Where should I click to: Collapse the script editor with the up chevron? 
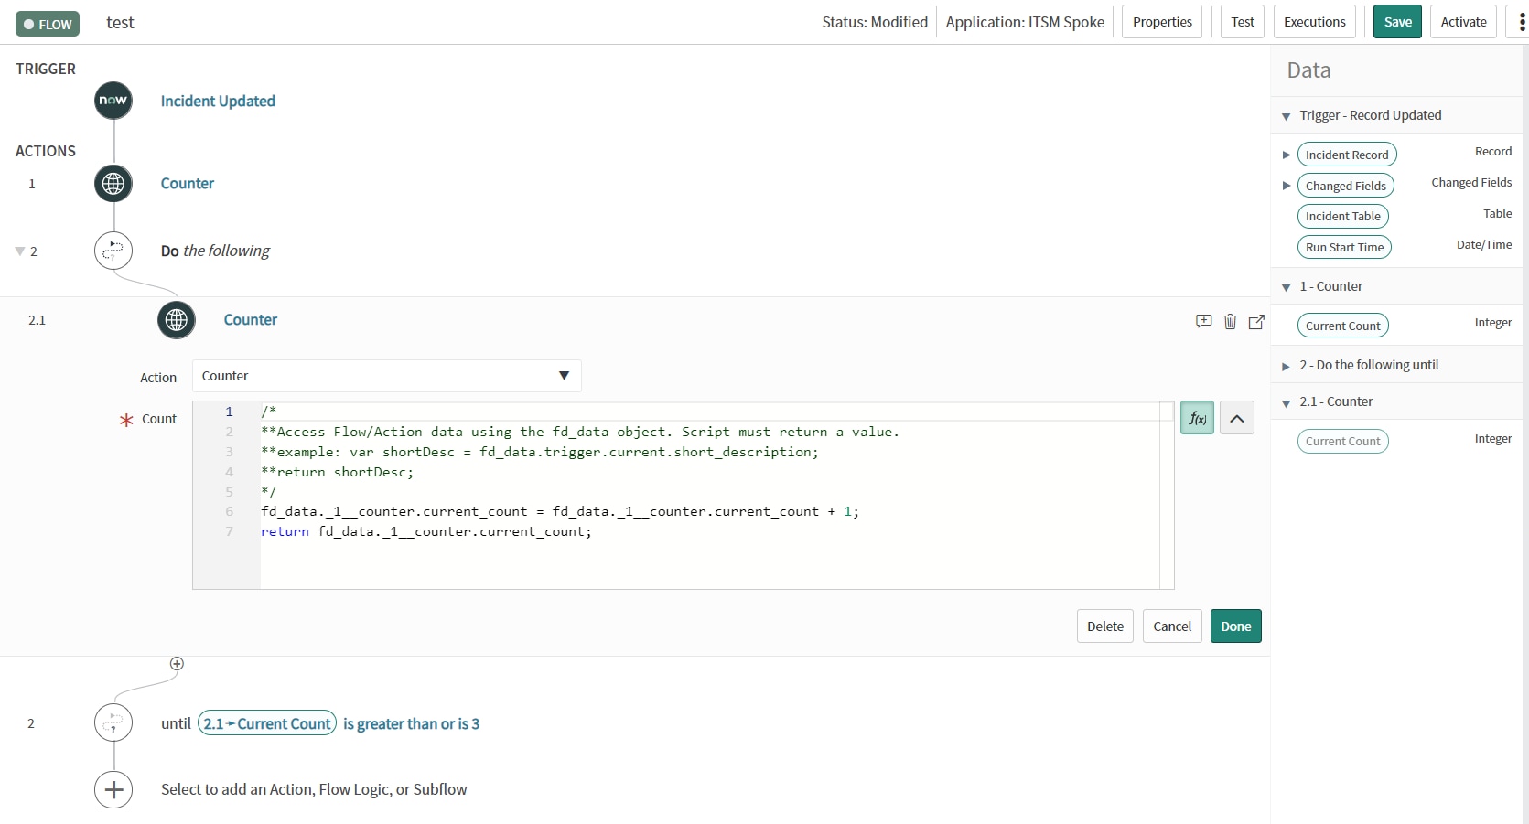point(1236,418)
